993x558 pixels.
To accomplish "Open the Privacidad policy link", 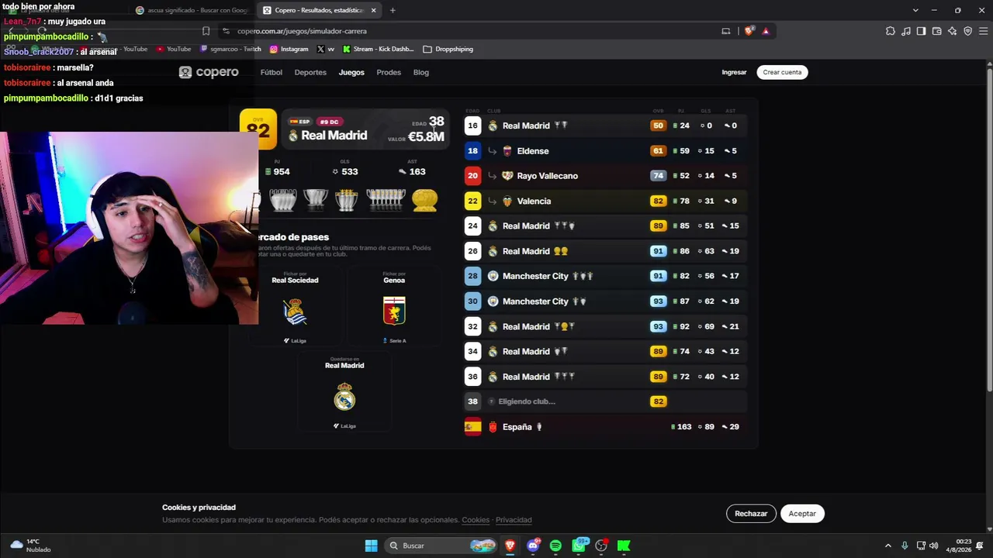I will pos(514,520).
